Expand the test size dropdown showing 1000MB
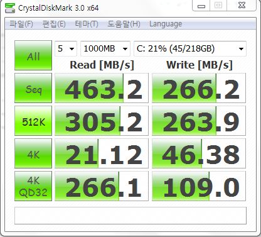 (105, 49)
